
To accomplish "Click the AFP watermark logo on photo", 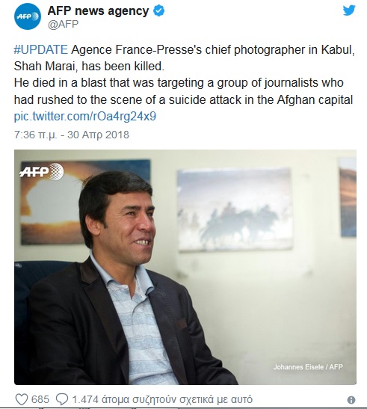I will coord(41,171).
